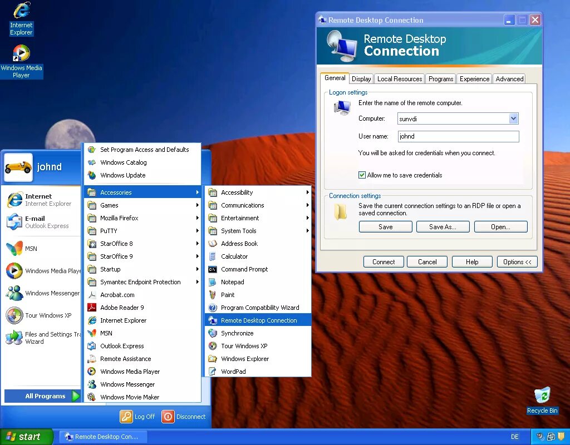Switch to the Advanced tab

coord(509,79)
